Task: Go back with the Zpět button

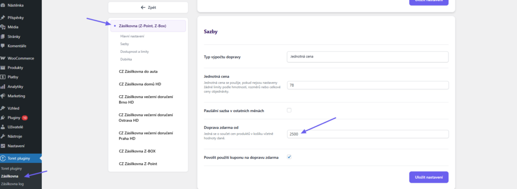Action: coord(148,7)
